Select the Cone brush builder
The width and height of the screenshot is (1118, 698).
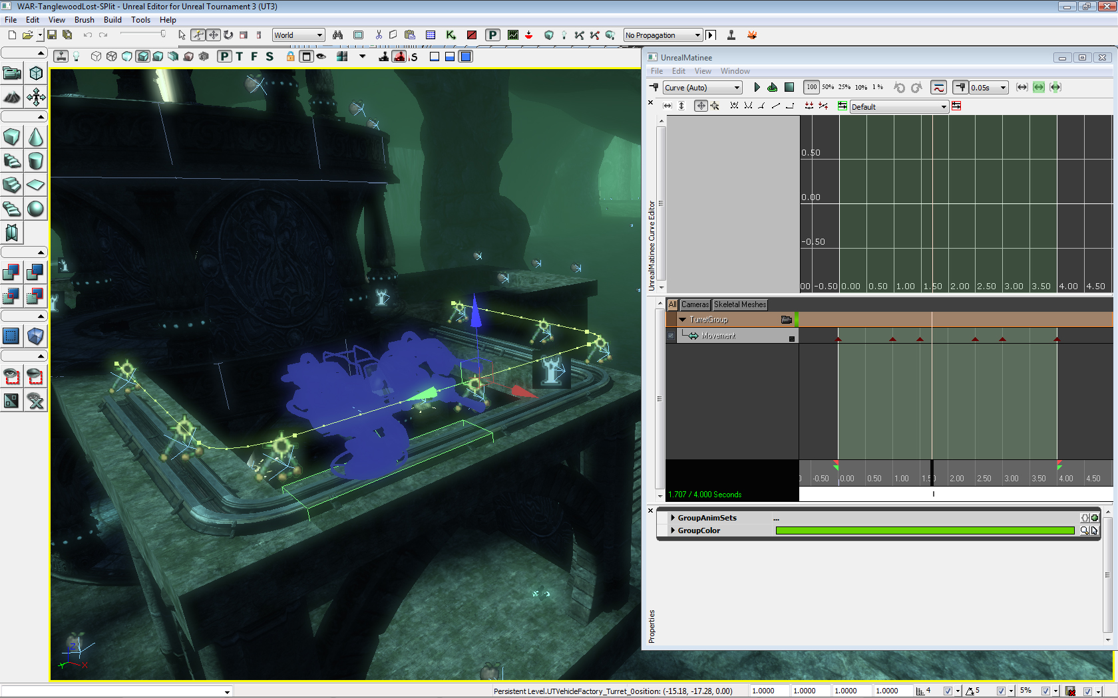[x=35, y=137]
